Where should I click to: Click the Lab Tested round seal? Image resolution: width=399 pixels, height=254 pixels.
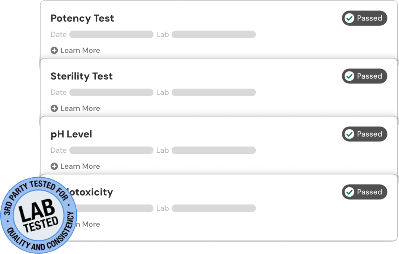[x=39, y=215]
